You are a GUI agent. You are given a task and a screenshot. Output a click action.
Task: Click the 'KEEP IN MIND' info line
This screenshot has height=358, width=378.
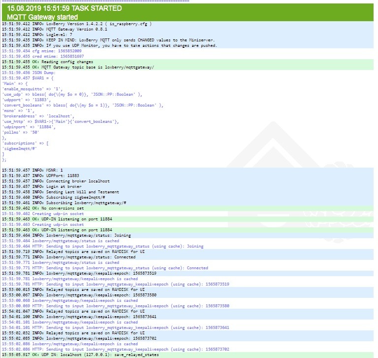coord(108,40)
